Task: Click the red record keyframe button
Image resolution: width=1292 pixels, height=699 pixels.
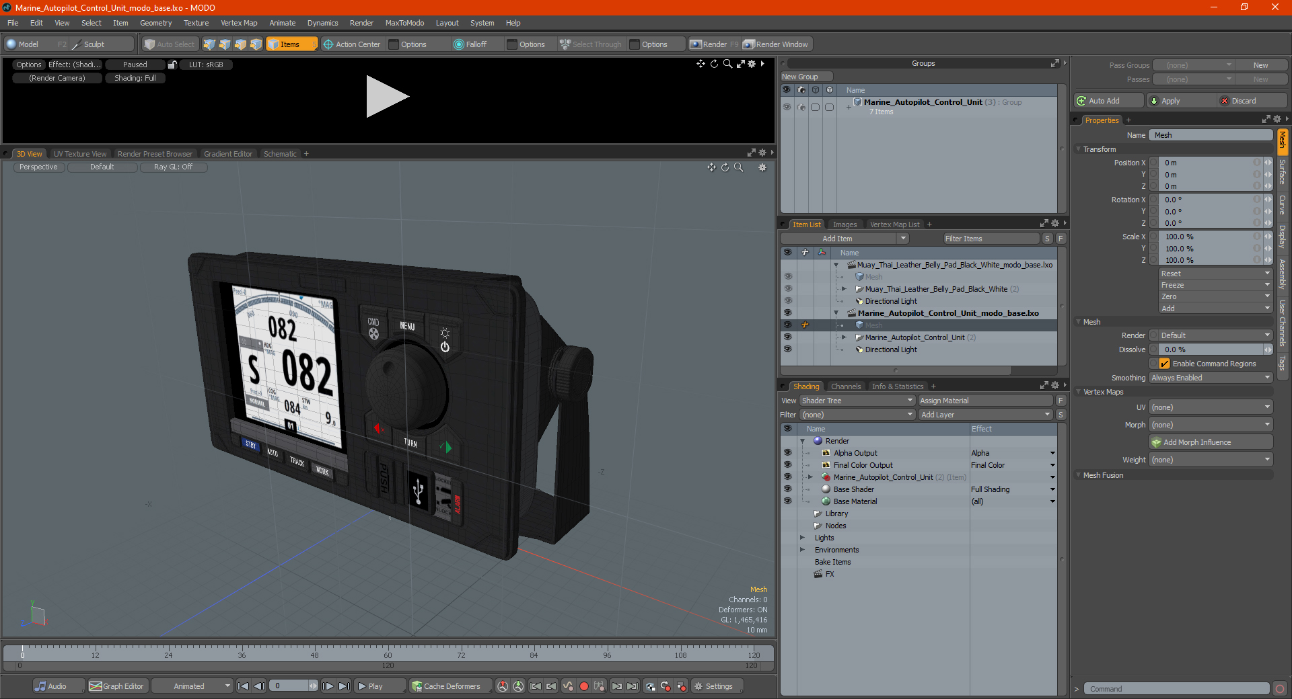Action: [x=584, y=686]
